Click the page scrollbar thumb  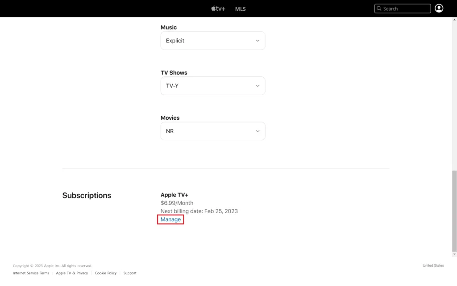[454, 211]
